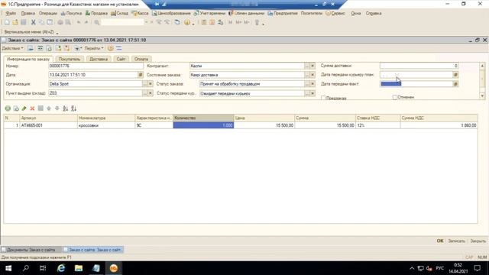Click the Номер input field
Viewport: 489px width, 275px height.
96,66
